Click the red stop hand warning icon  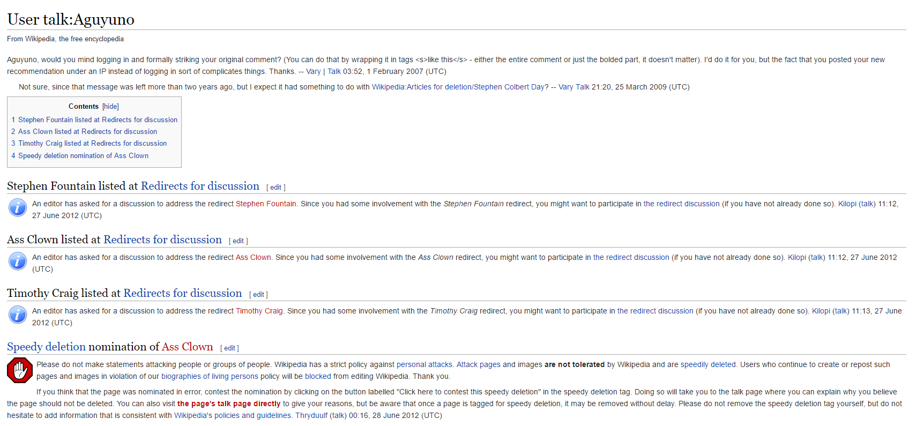pos(20,370)
